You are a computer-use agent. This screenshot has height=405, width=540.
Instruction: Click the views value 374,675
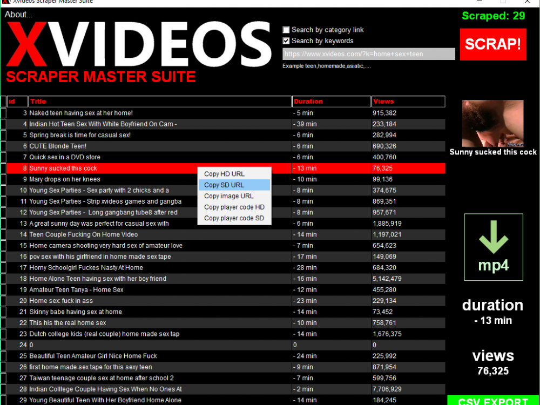(384, 191)
